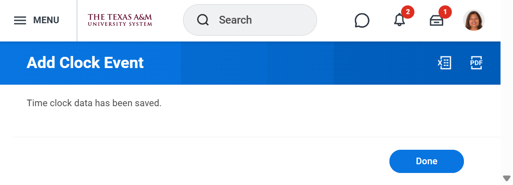Click the vertical scrollbar track
This screenshot has width=513, height=185.
[x=506, y=104]
